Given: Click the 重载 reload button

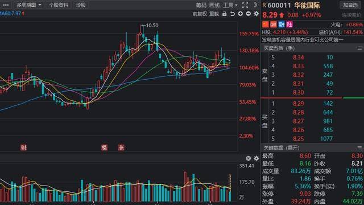Looking at the screenshot, I should click(214, 14).
